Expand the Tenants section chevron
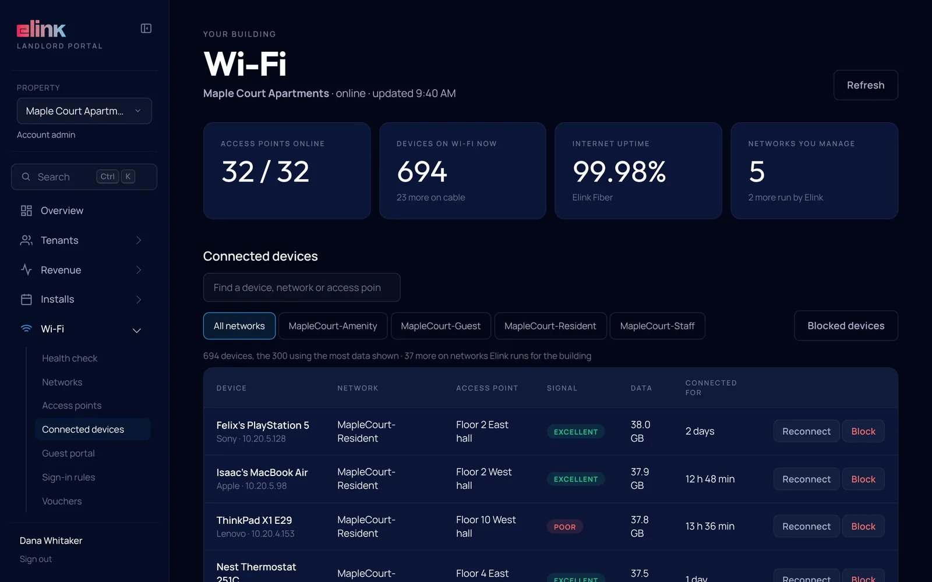This screenshot has width=932, height=582. coord(139,240)
